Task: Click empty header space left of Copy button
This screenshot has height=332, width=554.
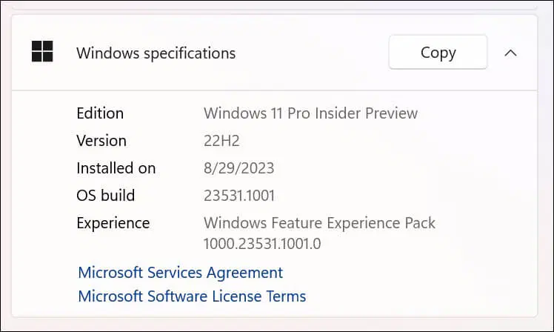Action: coord(311,53)
